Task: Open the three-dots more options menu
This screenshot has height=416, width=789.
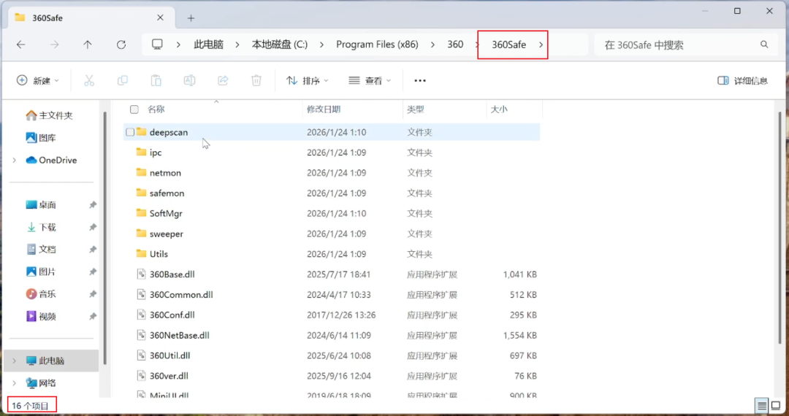Action: coord(420,80)
